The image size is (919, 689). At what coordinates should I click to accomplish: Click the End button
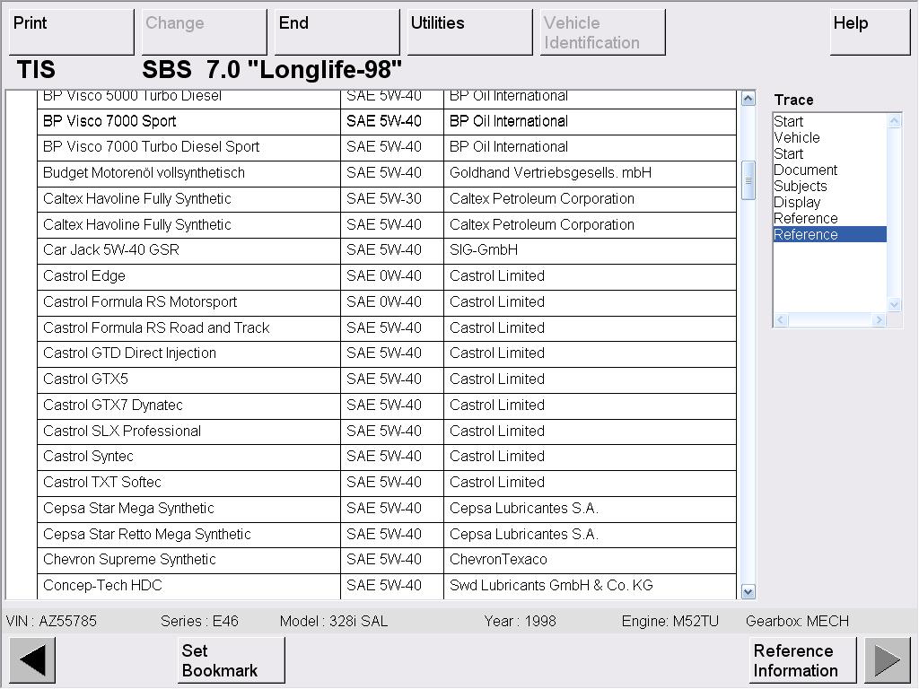(x=337, y=32)
